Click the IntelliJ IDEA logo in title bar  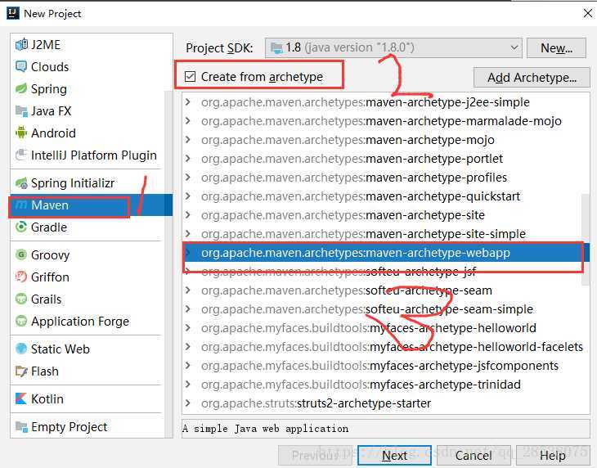tap(13, 13)
